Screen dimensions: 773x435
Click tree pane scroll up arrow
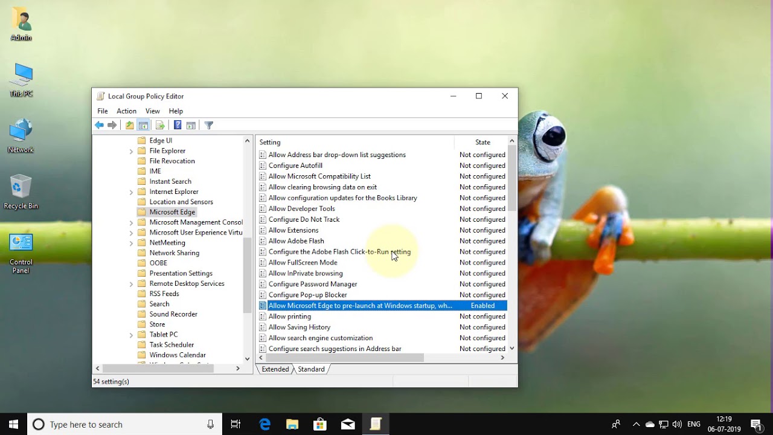[247, 141]
